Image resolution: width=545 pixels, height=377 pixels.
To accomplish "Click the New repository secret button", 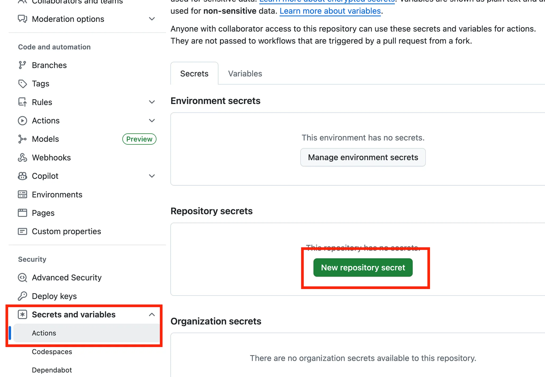I will click(x=363, y=267).
